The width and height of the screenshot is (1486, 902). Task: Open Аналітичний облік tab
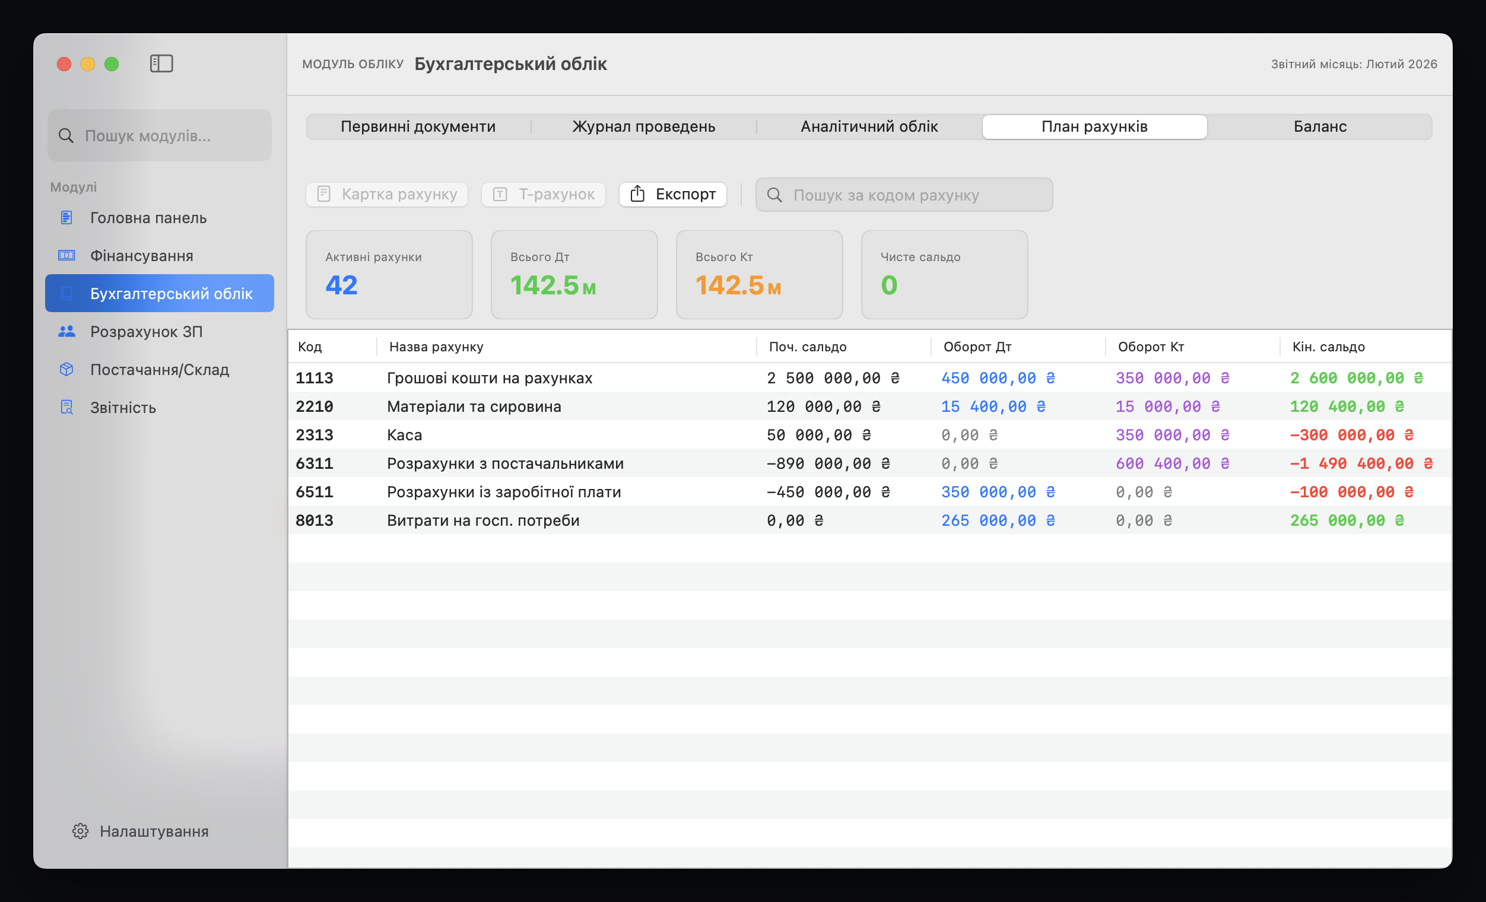click(869, 126)
